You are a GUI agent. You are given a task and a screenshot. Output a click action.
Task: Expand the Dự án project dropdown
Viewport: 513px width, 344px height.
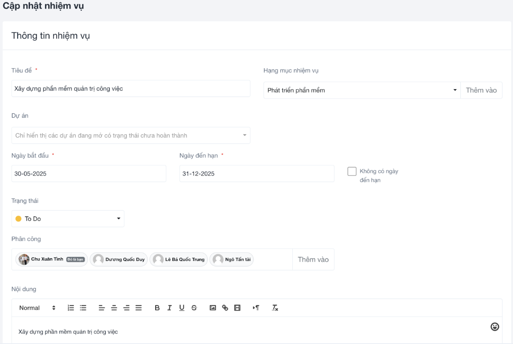[x=131, y=135]
